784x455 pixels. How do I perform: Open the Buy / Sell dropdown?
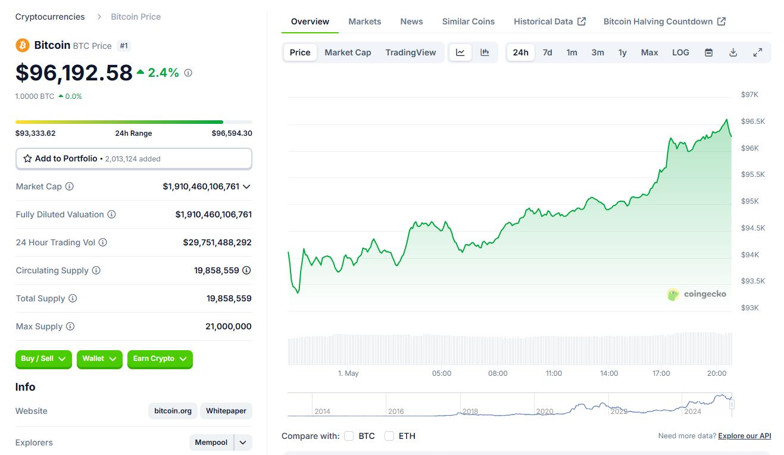point(43,359)
